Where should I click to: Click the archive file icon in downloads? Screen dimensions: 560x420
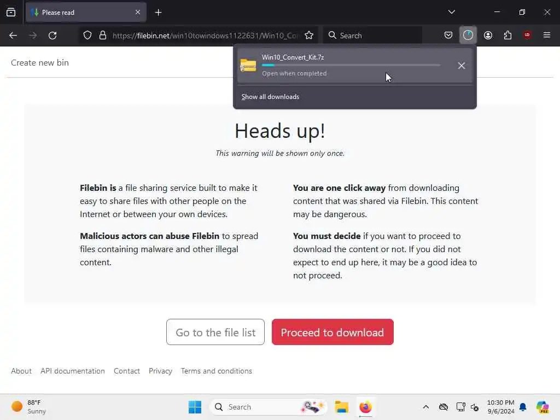248,66
